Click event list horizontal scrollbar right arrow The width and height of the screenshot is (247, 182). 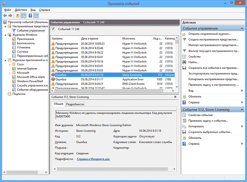(x=173, y=90)
